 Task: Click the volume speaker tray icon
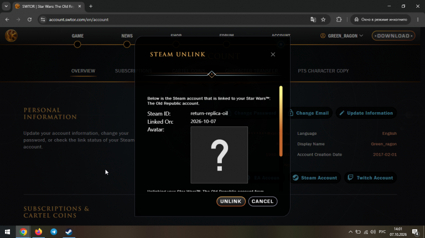point(373,232)
